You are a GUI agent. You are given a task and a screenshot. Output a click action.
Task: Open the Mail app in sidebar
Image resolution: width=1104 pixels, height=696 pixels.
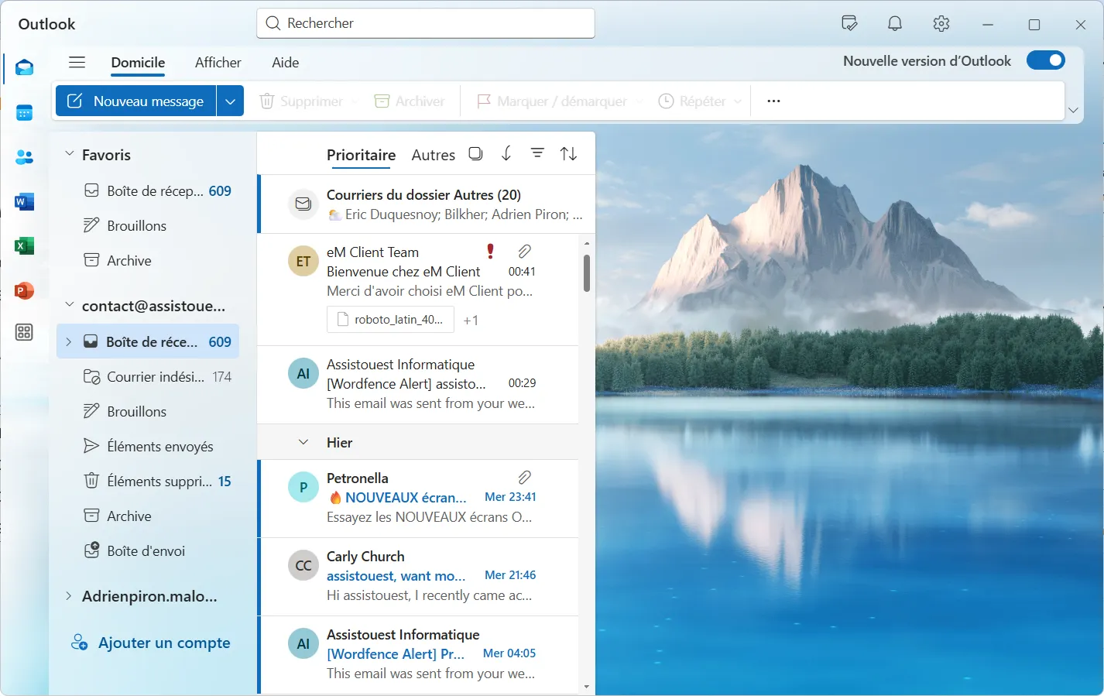[25, 68]
